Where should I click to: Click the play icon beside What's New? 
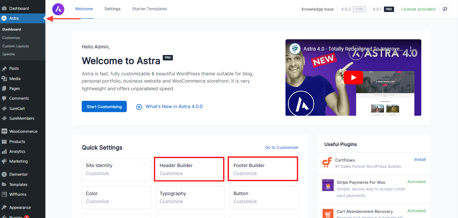point(139,107)
